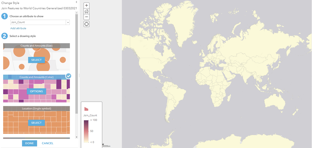Click 'Select a drawing style' heading
This screenshot has width=312, height=148.
[x=23, y=36]
